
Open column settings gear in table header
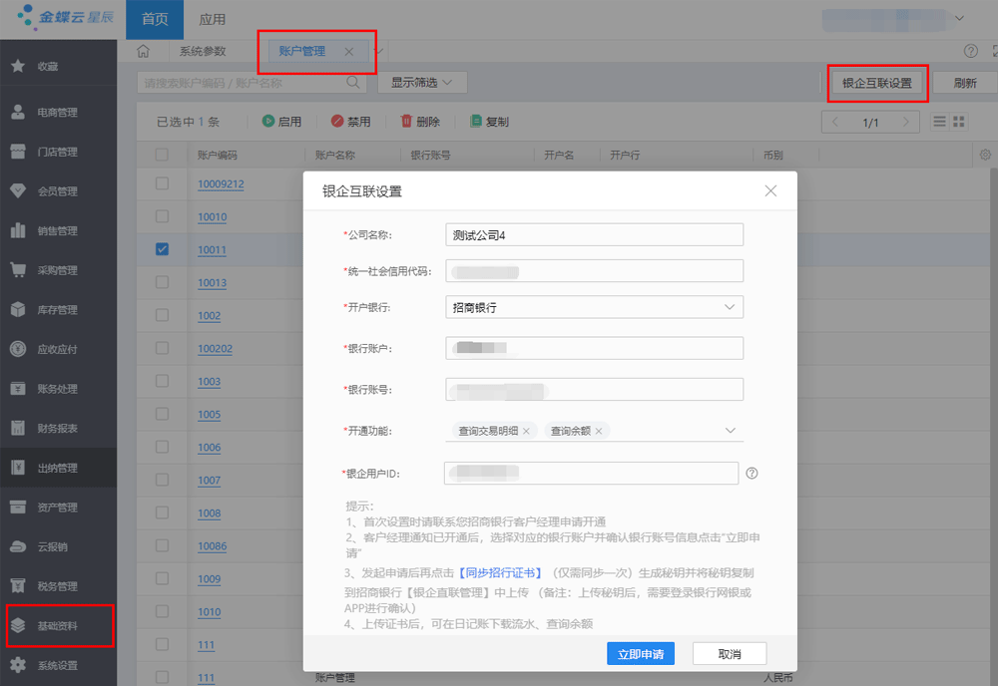pyautogui.click(x=985, y=155)
